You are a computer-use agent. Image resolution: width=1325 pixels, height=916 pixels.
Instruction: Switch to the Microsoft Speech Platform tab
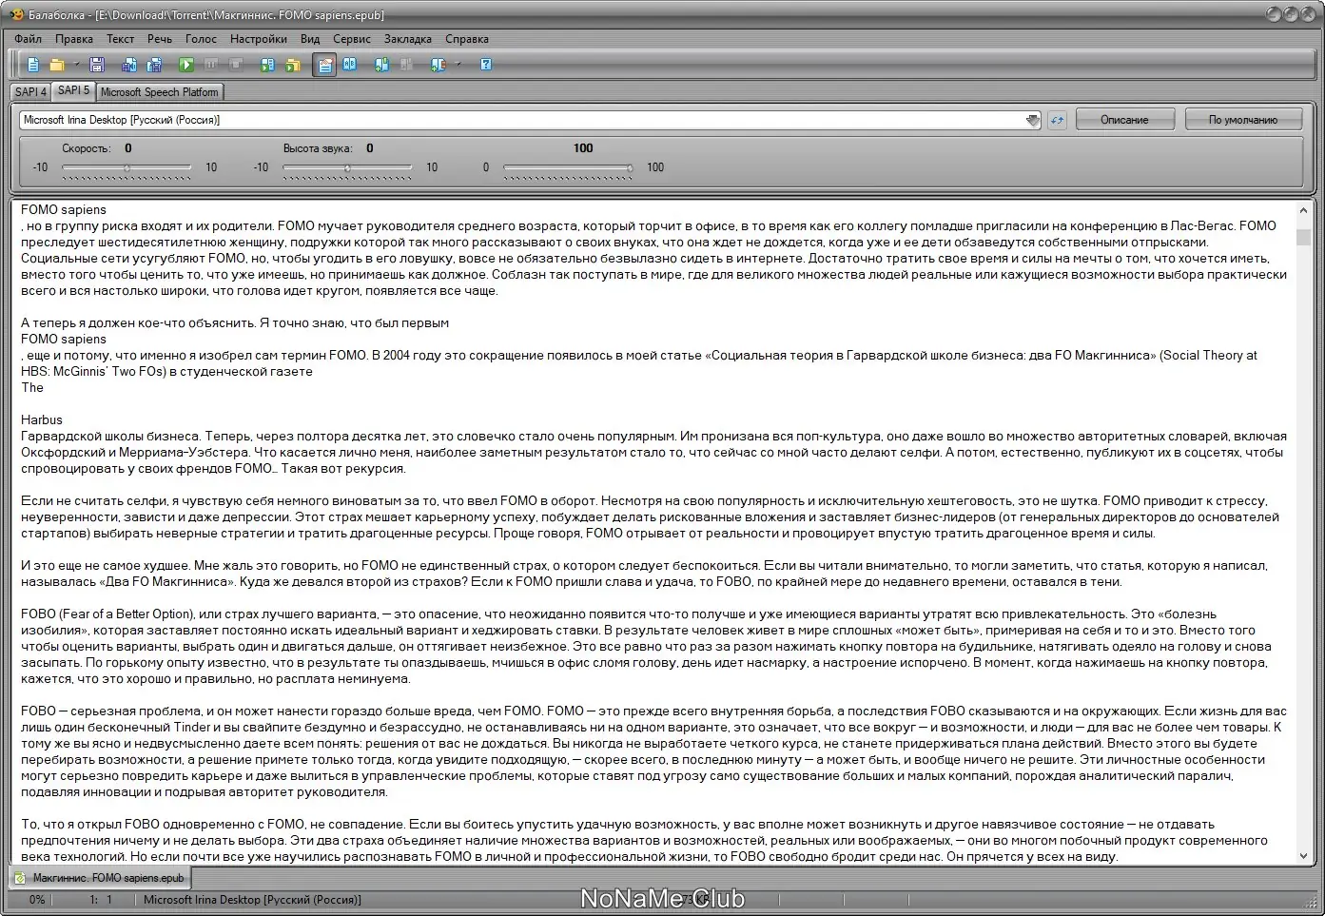[x=159, y=92]
